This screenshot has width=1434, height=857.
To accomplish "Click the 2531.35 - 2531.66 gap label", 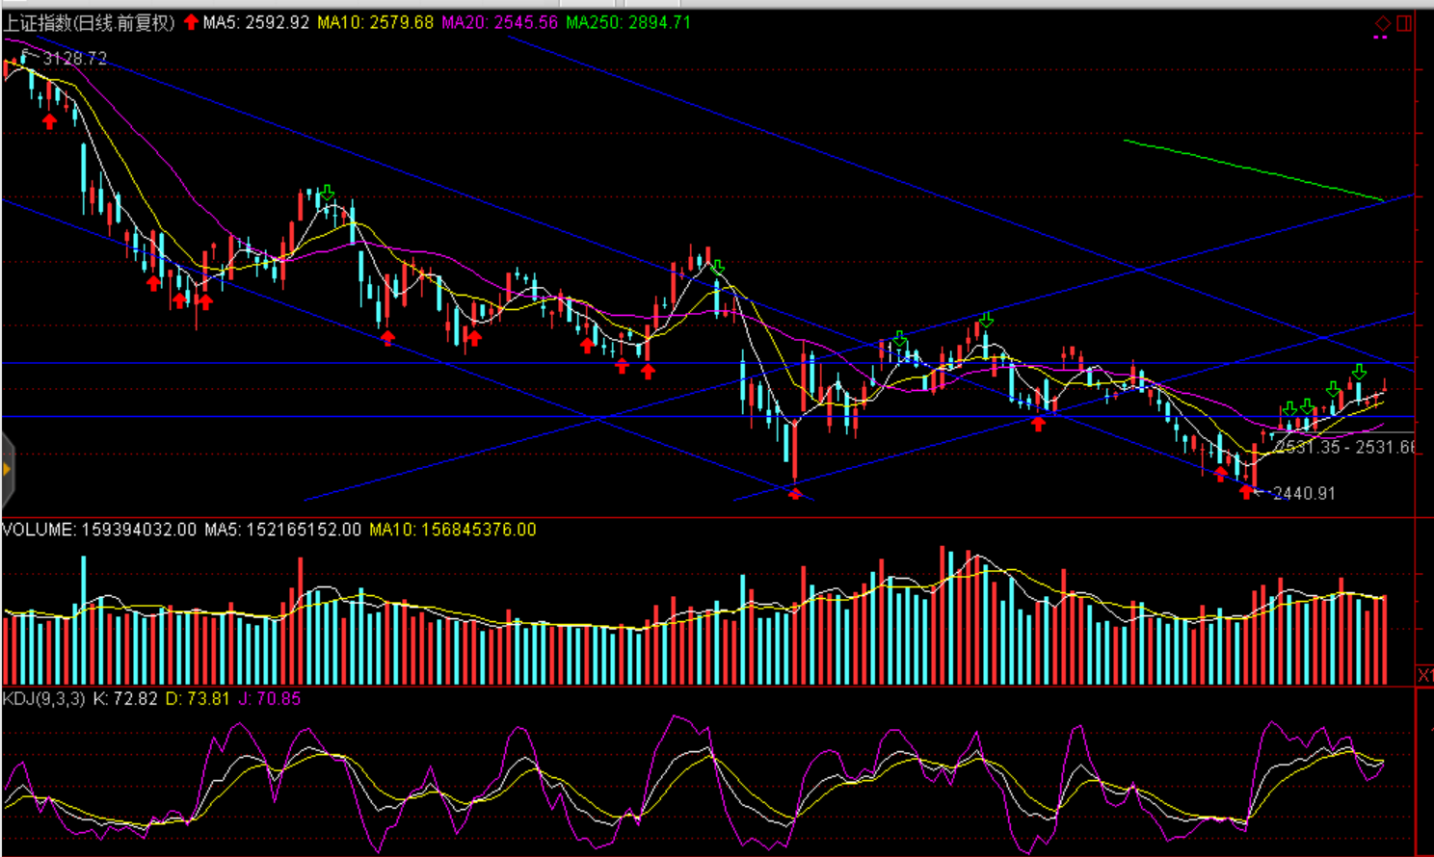I will (x=1344, y=447).
